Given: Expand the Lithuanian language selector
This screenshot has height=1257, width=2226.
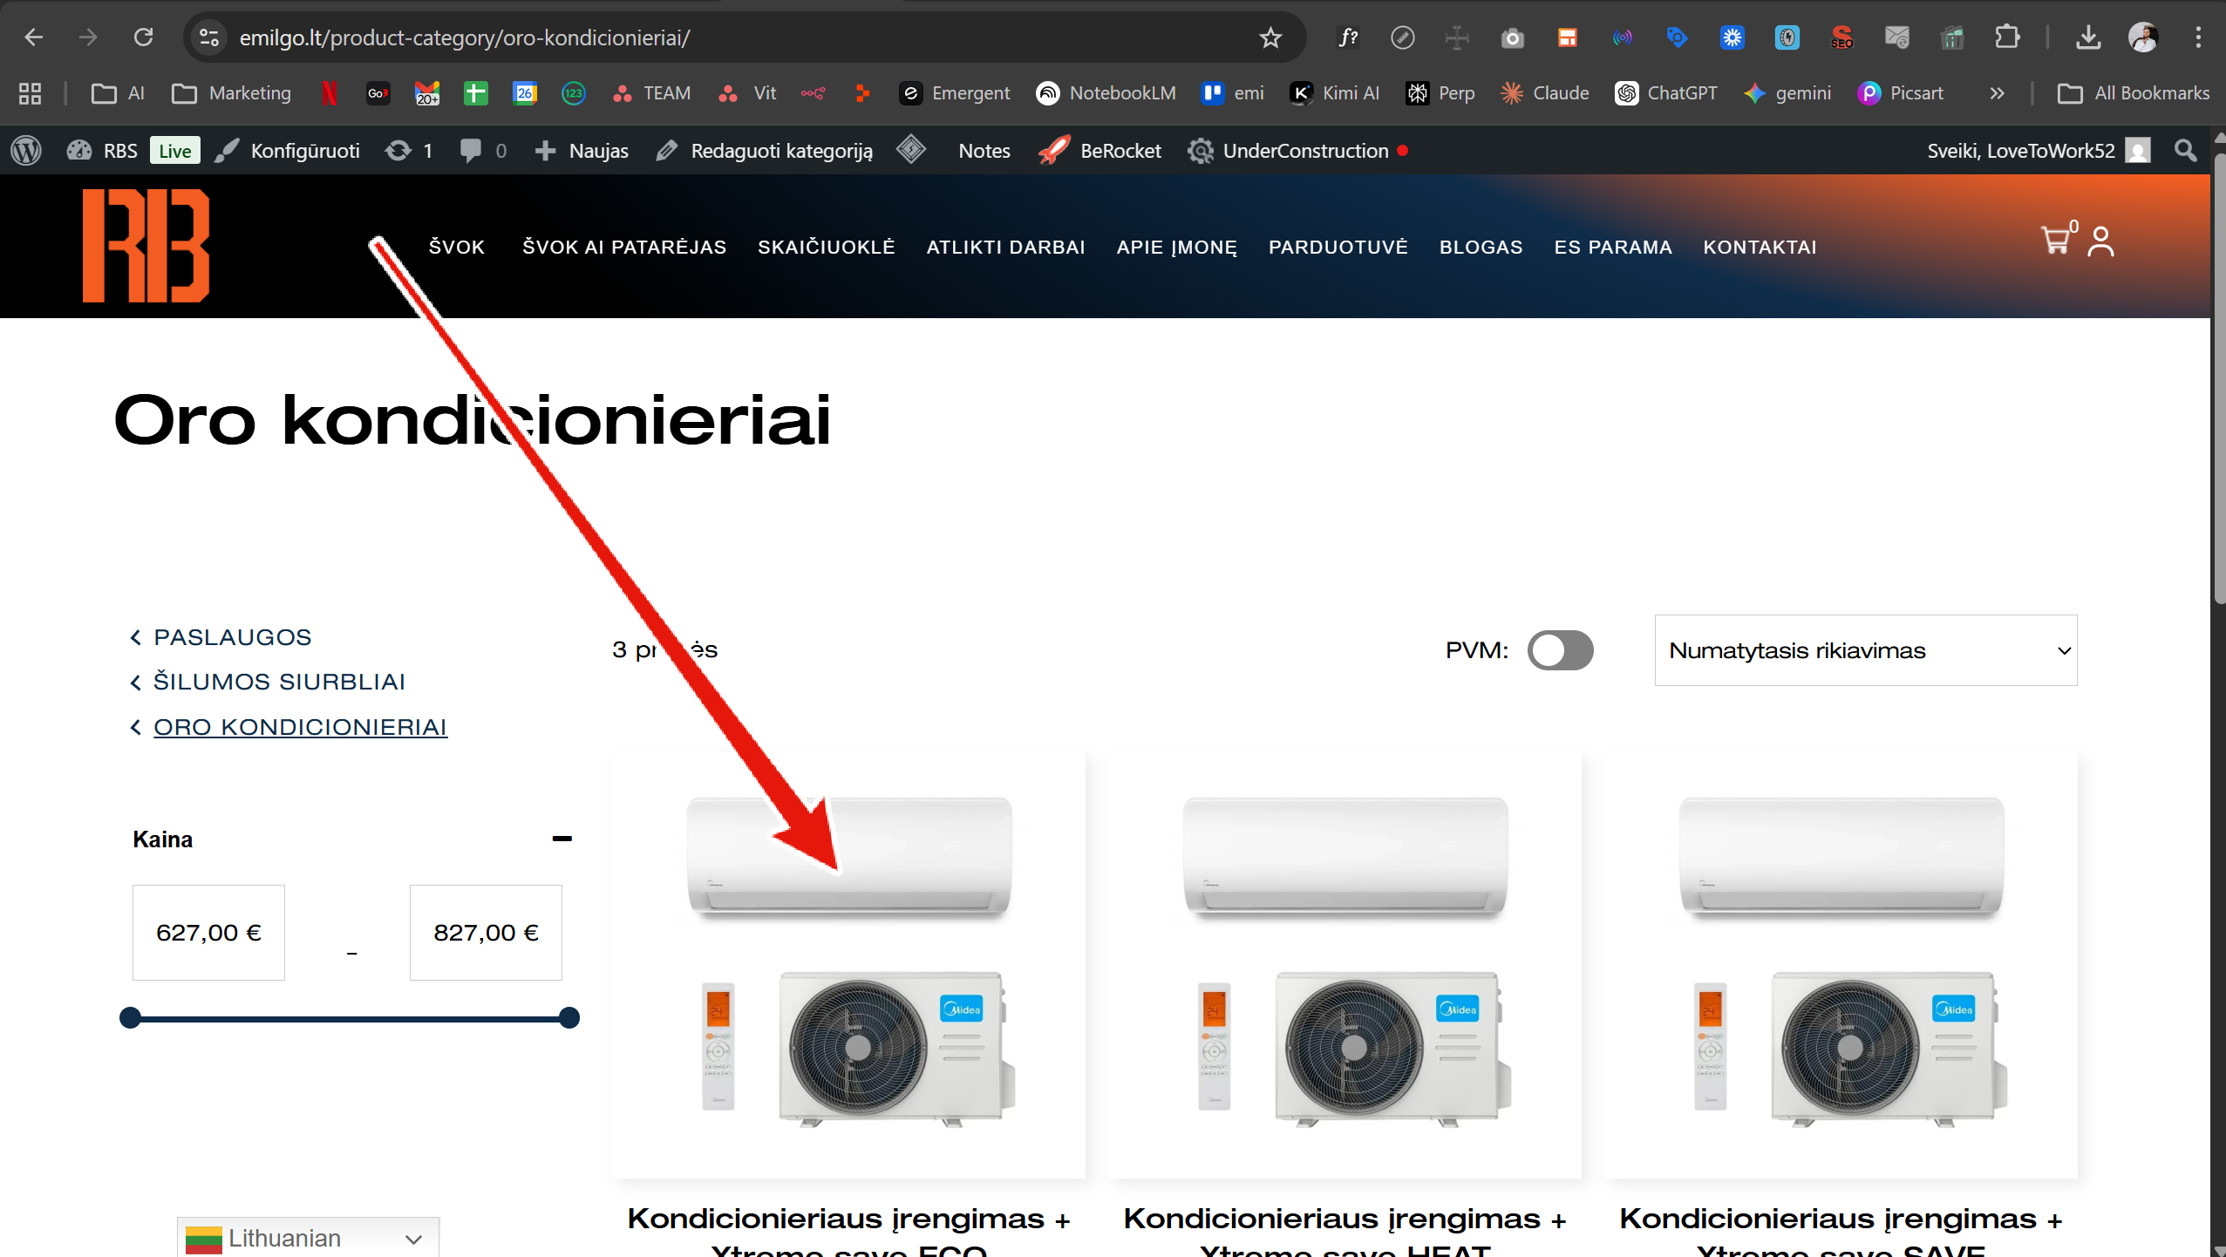Looking at the screenshot, I should pyautogui.click(x=308, y=1238).
